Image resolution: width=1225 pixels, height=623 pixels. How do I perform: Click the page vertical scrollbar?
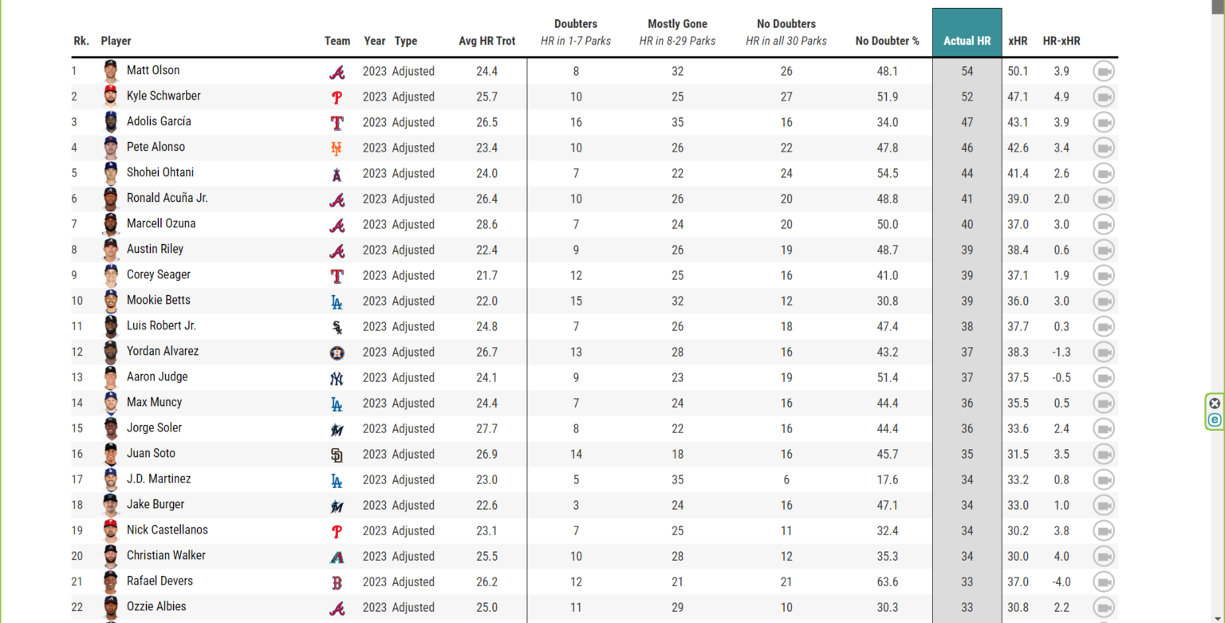[x=1216, y=239]
